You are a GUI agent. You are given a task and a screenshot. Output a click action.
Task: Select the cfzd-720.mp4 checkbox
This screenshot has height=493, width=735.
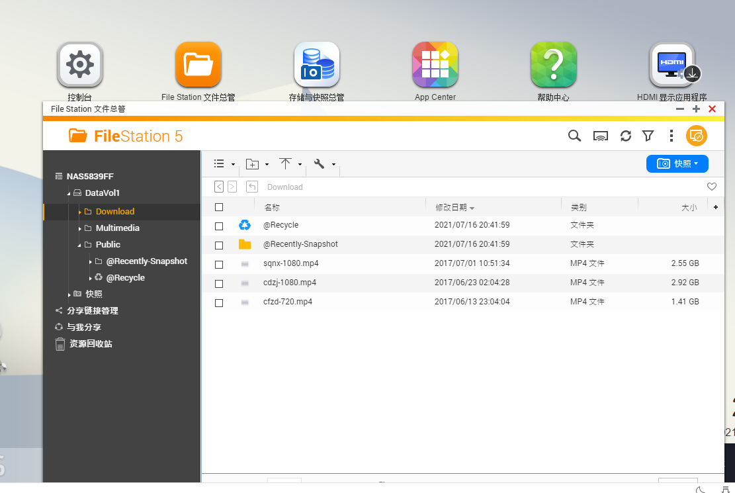[x=219, y=303]
